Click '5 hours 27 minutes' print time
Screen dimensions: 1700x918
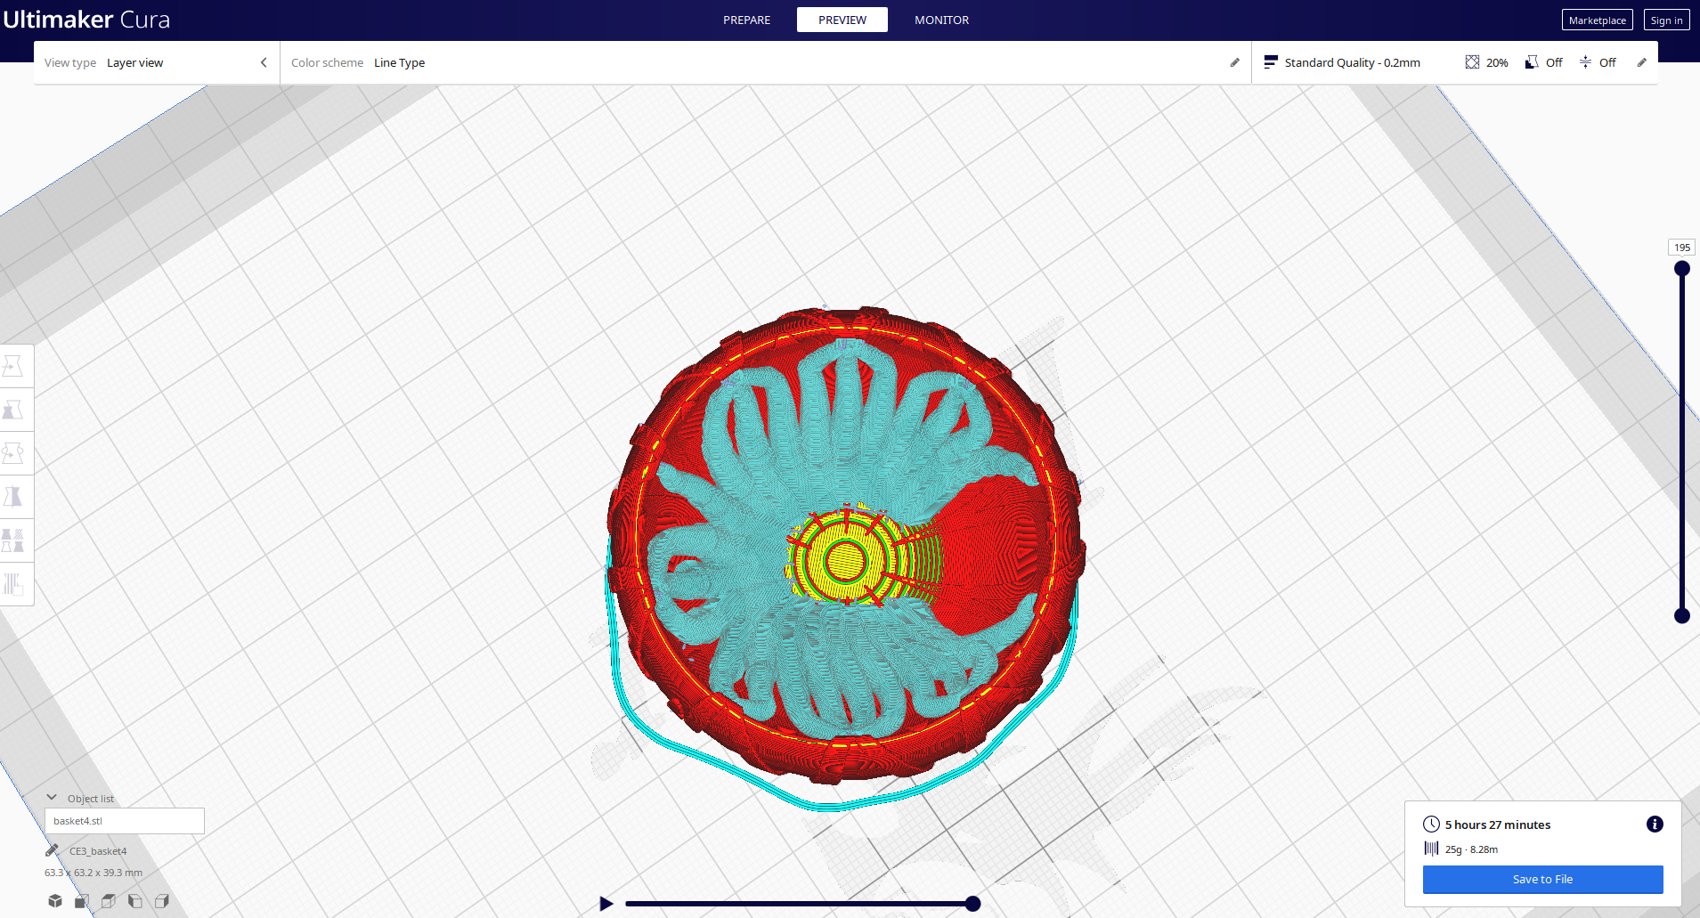click(x=1498, y=825)
